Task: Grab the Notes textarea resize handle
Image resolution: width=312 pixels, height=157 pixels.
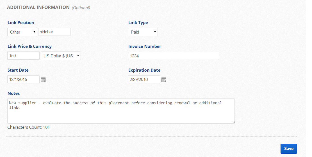Action: pyautogui.click(x=233, y=122)
